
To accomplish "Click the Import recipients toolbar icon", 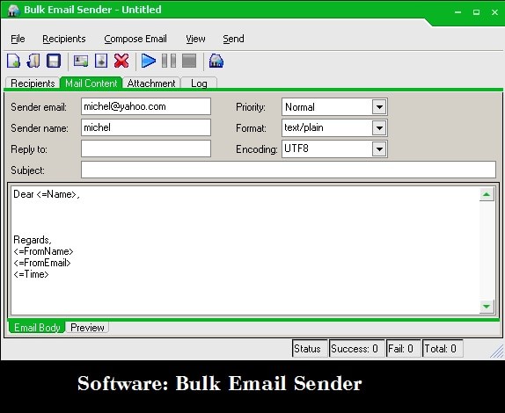I will point(101,61).
